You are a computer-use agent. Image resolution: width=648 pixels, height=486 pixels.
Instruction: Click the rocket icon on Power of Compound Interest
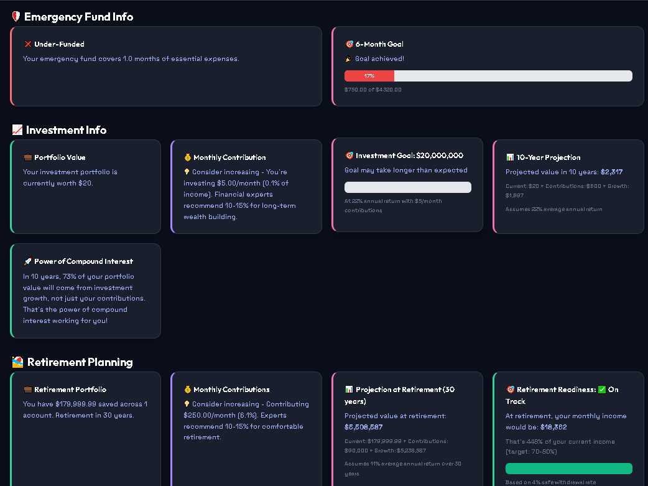point(28,261)
